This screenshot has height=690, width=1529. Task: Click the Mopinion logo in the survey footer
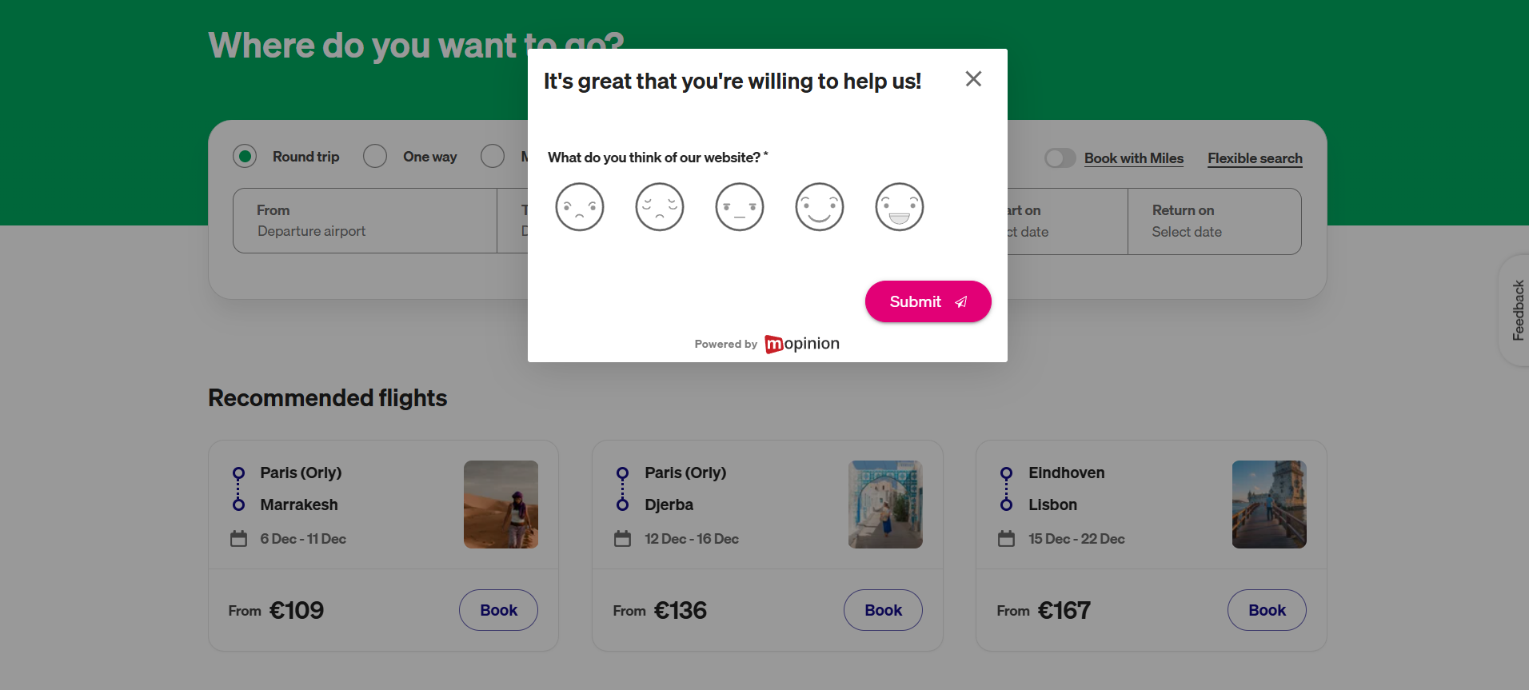click(x=801, y=343)
